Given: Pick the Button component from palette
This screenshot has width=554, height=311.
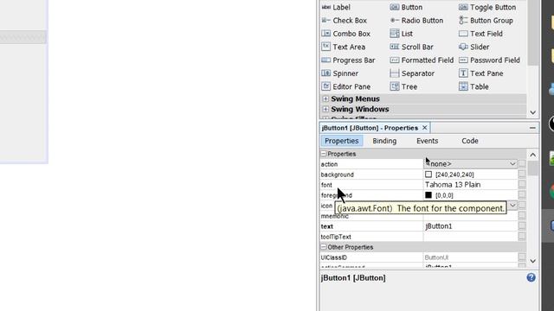Looking at the screenshot, I should [406, 7].
